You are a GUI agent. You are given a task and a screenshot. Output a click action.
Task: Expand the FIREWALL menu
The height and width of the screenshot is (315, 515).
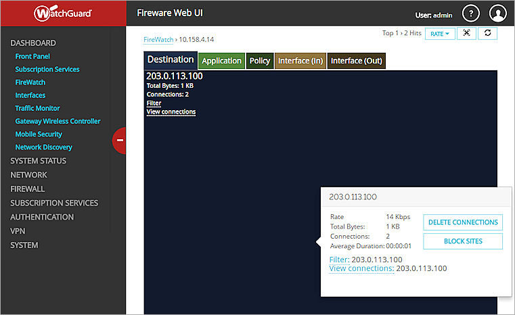28,189
